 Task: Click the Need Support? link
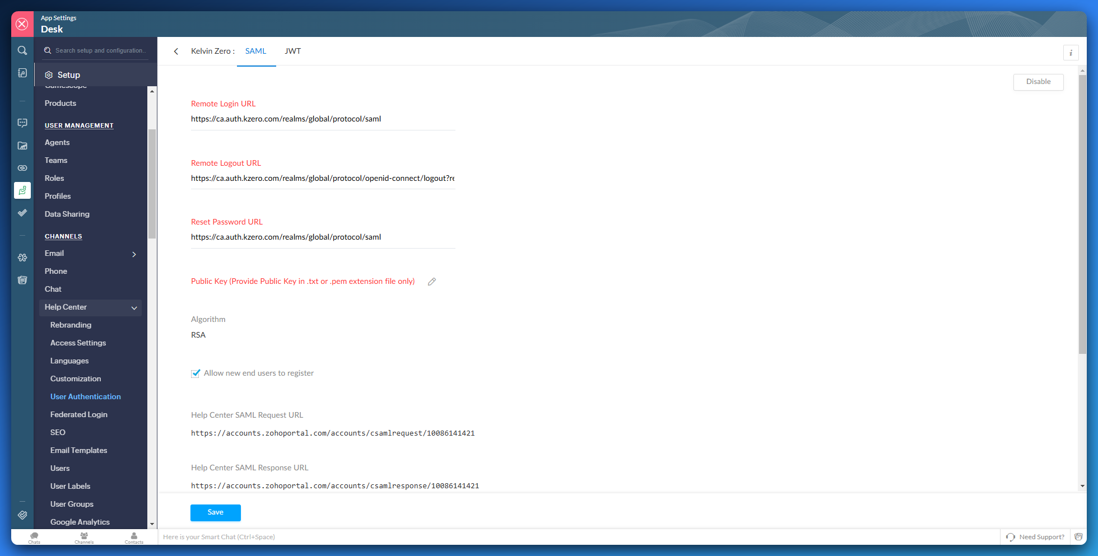(x=1041, y=537)
